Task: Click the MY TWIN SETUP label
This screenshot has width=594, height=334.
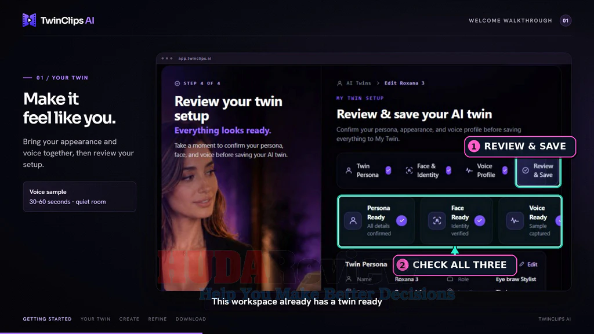Action: 360,98
